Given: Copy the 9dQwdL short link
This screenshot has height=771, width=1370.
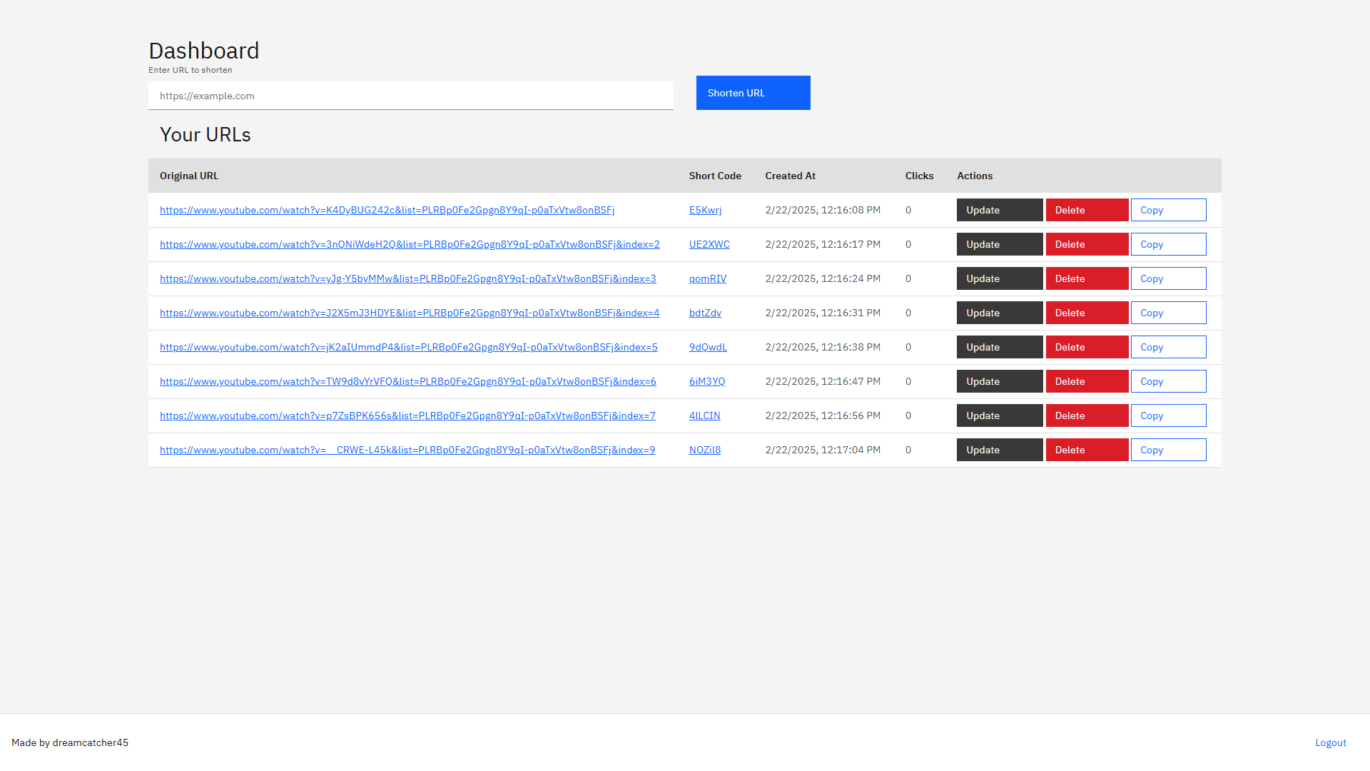Looking at the screenshot, I should pos(1169,347).
